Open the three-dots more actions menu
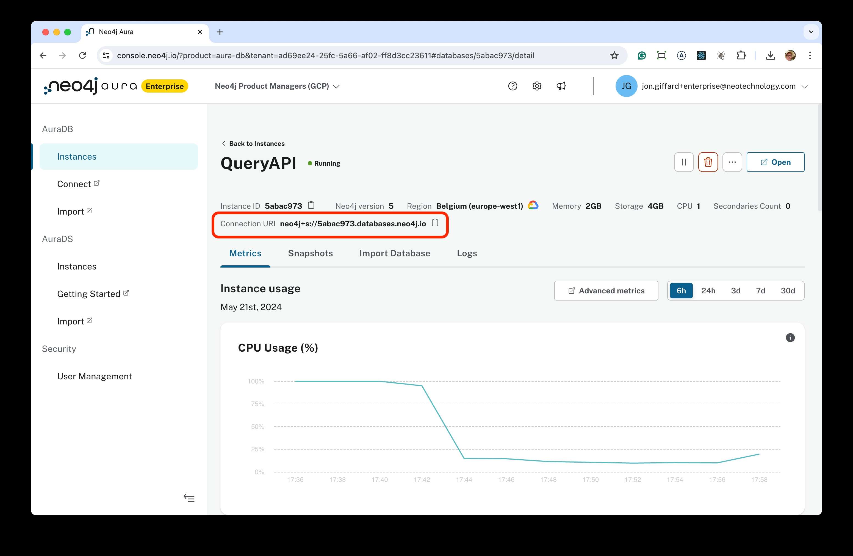 point(732,162)
